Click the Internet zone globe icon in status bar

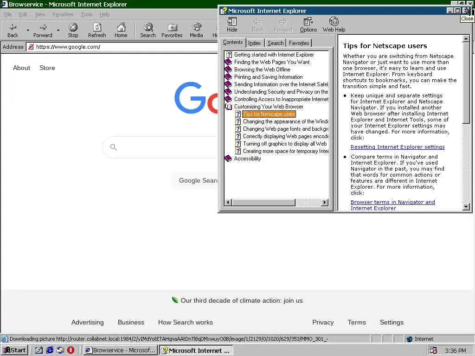pos(409,339)
